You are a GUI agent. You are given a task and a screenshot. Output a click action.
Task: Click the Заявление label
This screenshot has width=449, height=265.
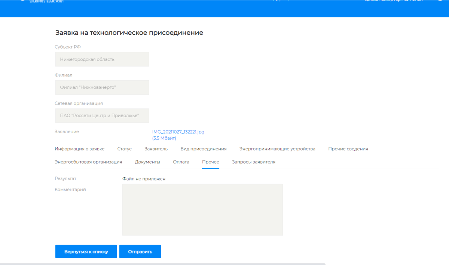(67, 131)
